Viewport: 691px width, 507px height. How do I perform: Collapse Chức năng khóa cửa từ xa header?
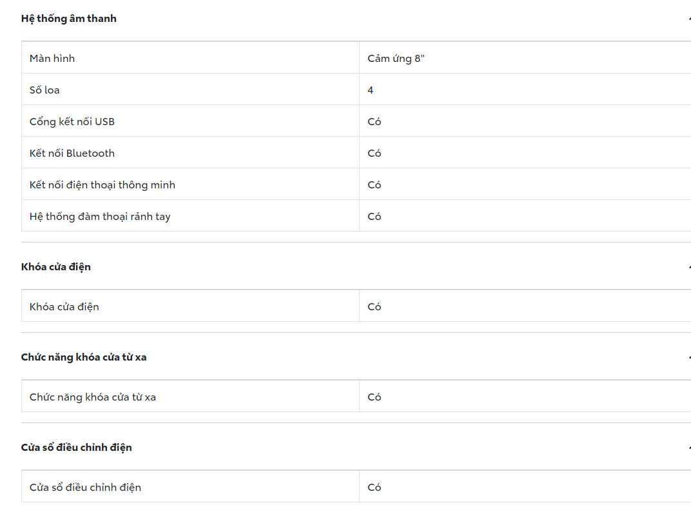point(688,357)
